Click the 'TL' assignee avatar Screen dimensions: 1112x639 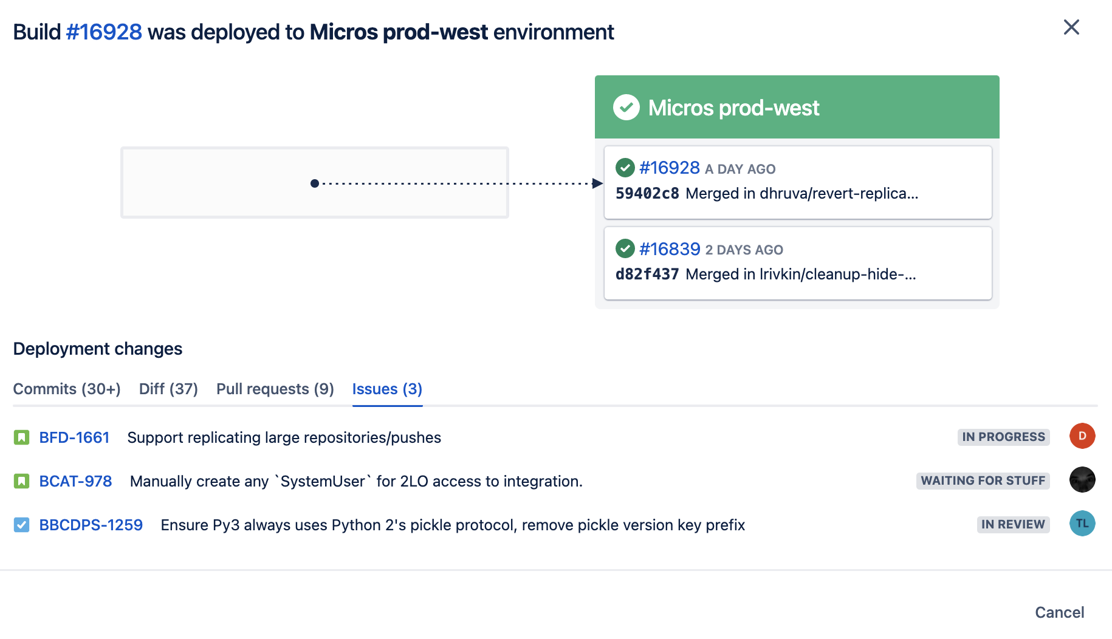click(x=1082, y=524)
